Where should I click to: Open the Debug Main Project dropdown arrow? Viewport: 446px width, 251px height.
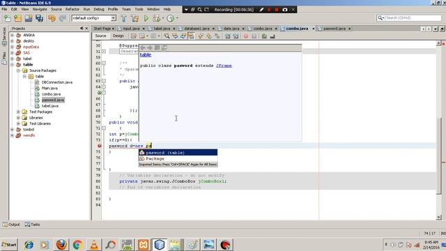tap(163, 18)
